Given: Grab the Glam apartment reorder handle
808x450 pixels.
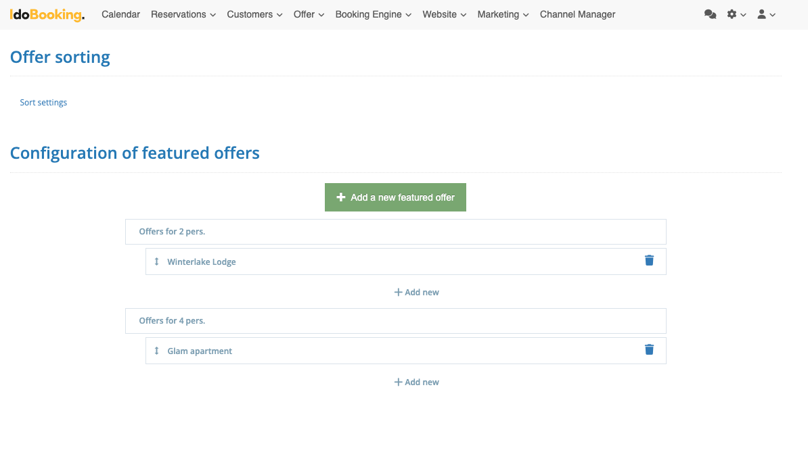Looking at the screenshot, I should [x=156, y=351].
